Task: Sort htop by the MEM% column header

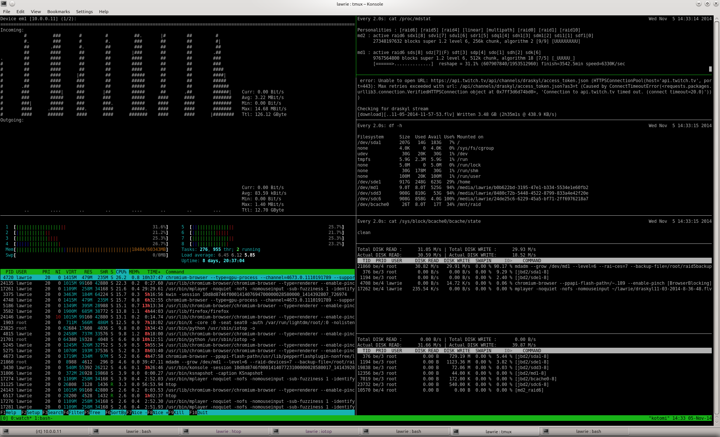Action: [134, 272]
